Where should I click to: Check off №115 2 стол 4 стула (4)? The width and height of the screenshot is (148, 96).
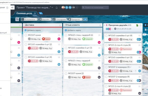[x=106, y=45]
